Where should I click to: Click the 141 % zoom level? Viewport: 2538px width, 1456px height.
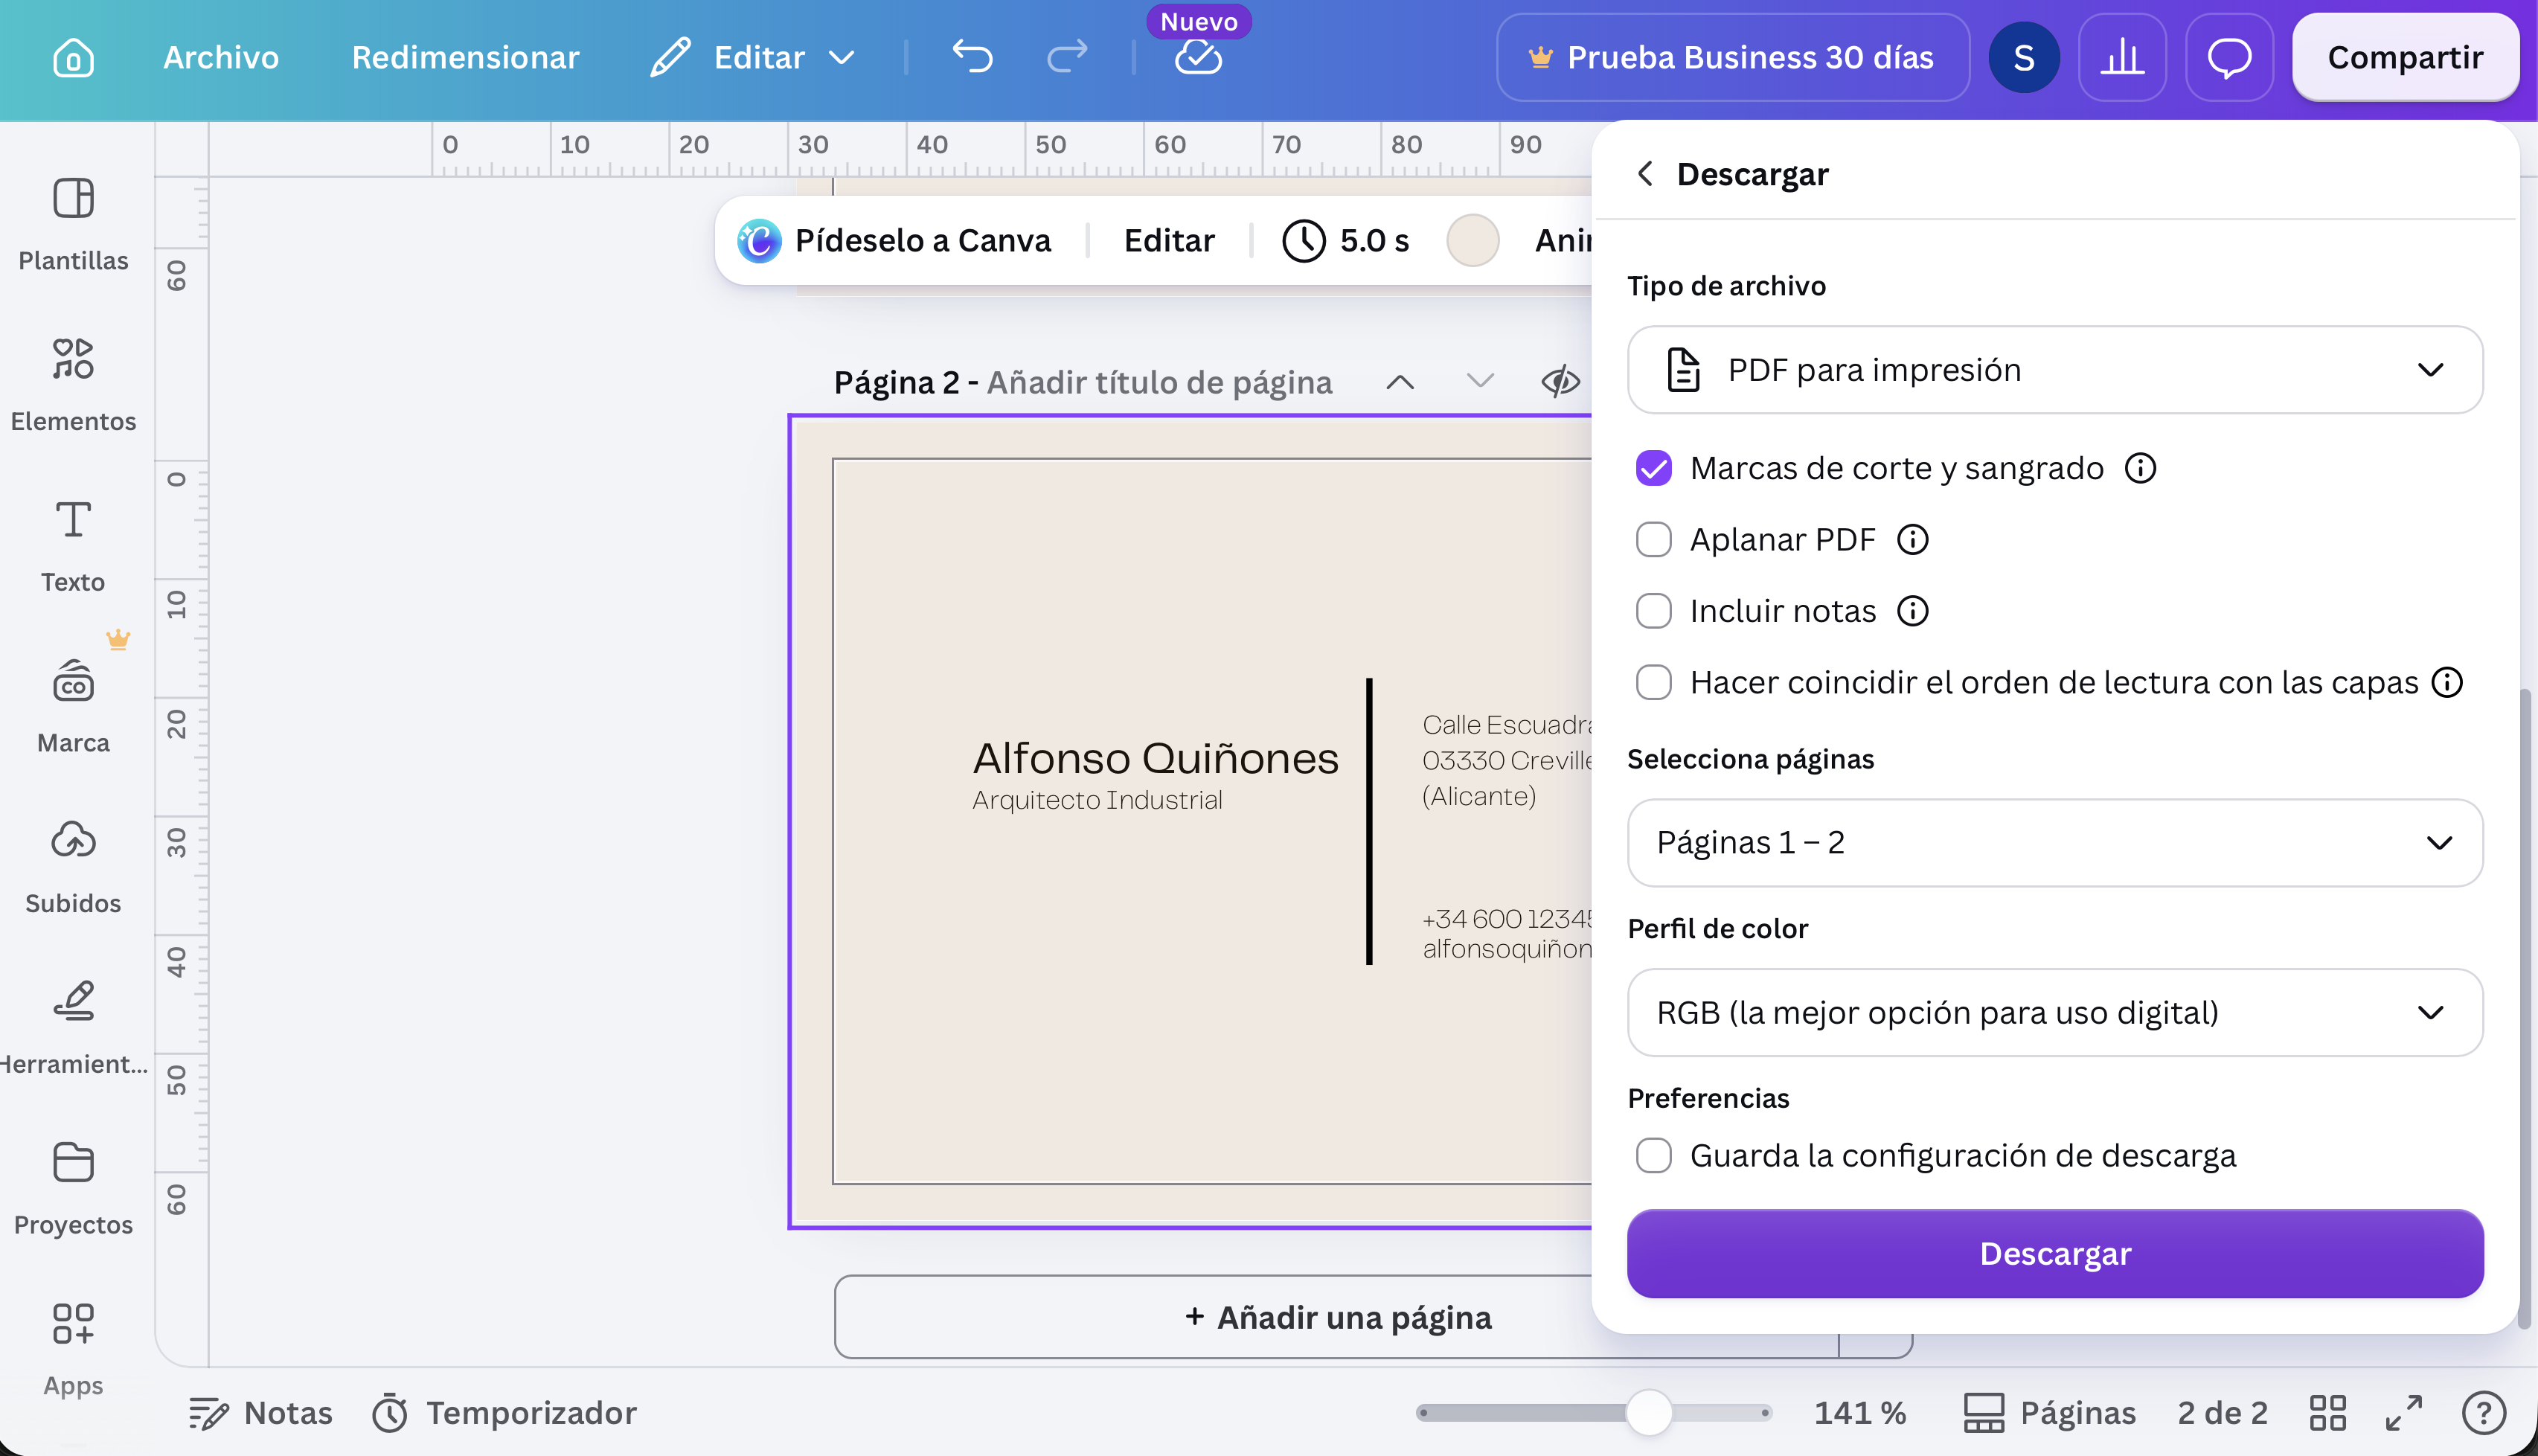pos(1859,1413)
